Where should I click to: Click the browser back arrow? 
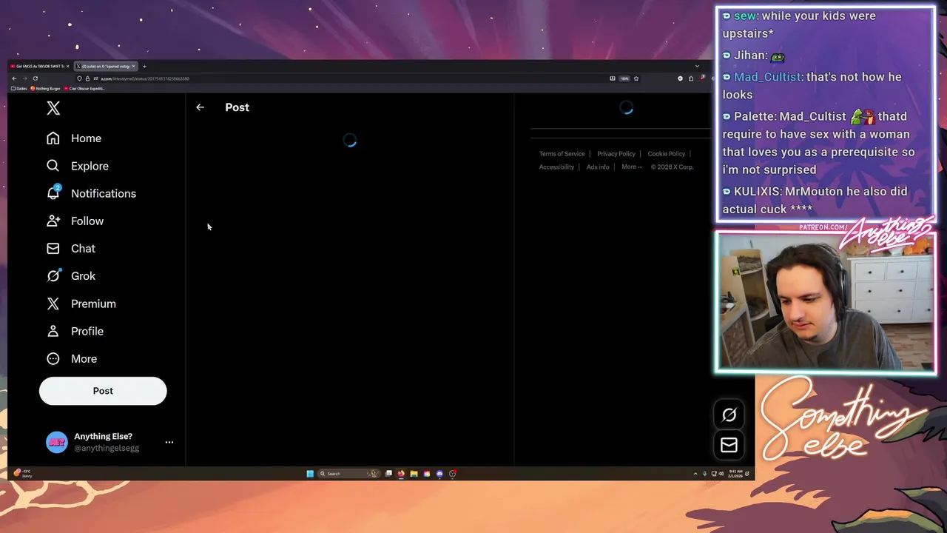[x=14, y=78]
